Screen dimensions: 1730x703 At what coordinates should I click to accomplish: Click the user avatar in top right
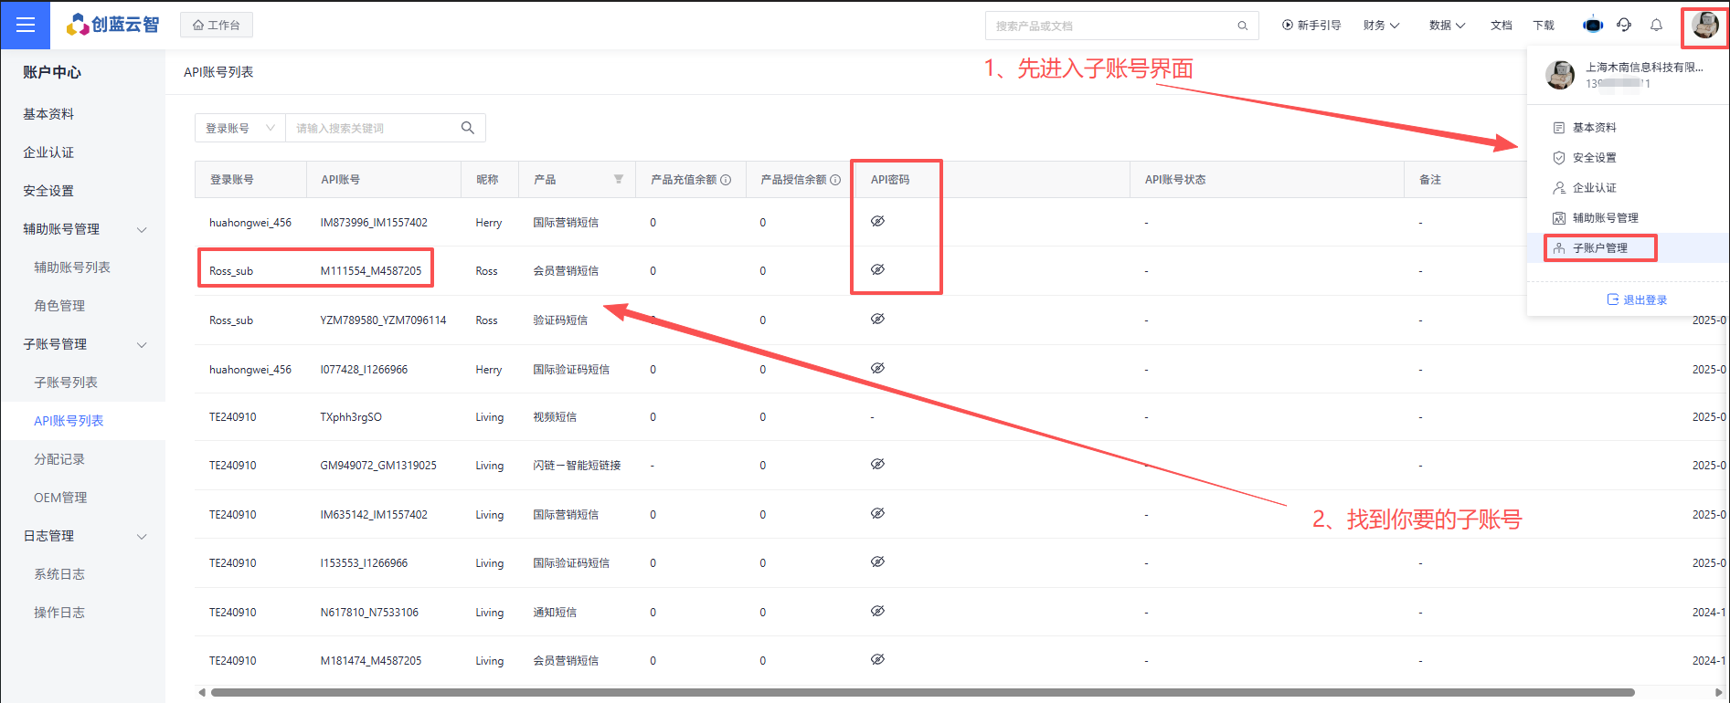point(1704,26)
